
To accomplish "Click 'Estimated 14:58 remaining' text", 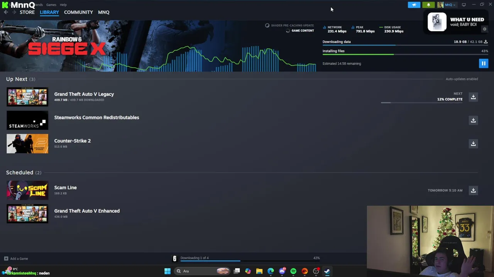I will pyautogui.click(x=342, y=63).
